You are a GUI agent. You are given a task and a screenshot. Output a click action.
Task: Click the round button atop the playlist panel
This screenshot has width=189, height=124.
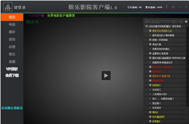(x=186, y=22)
